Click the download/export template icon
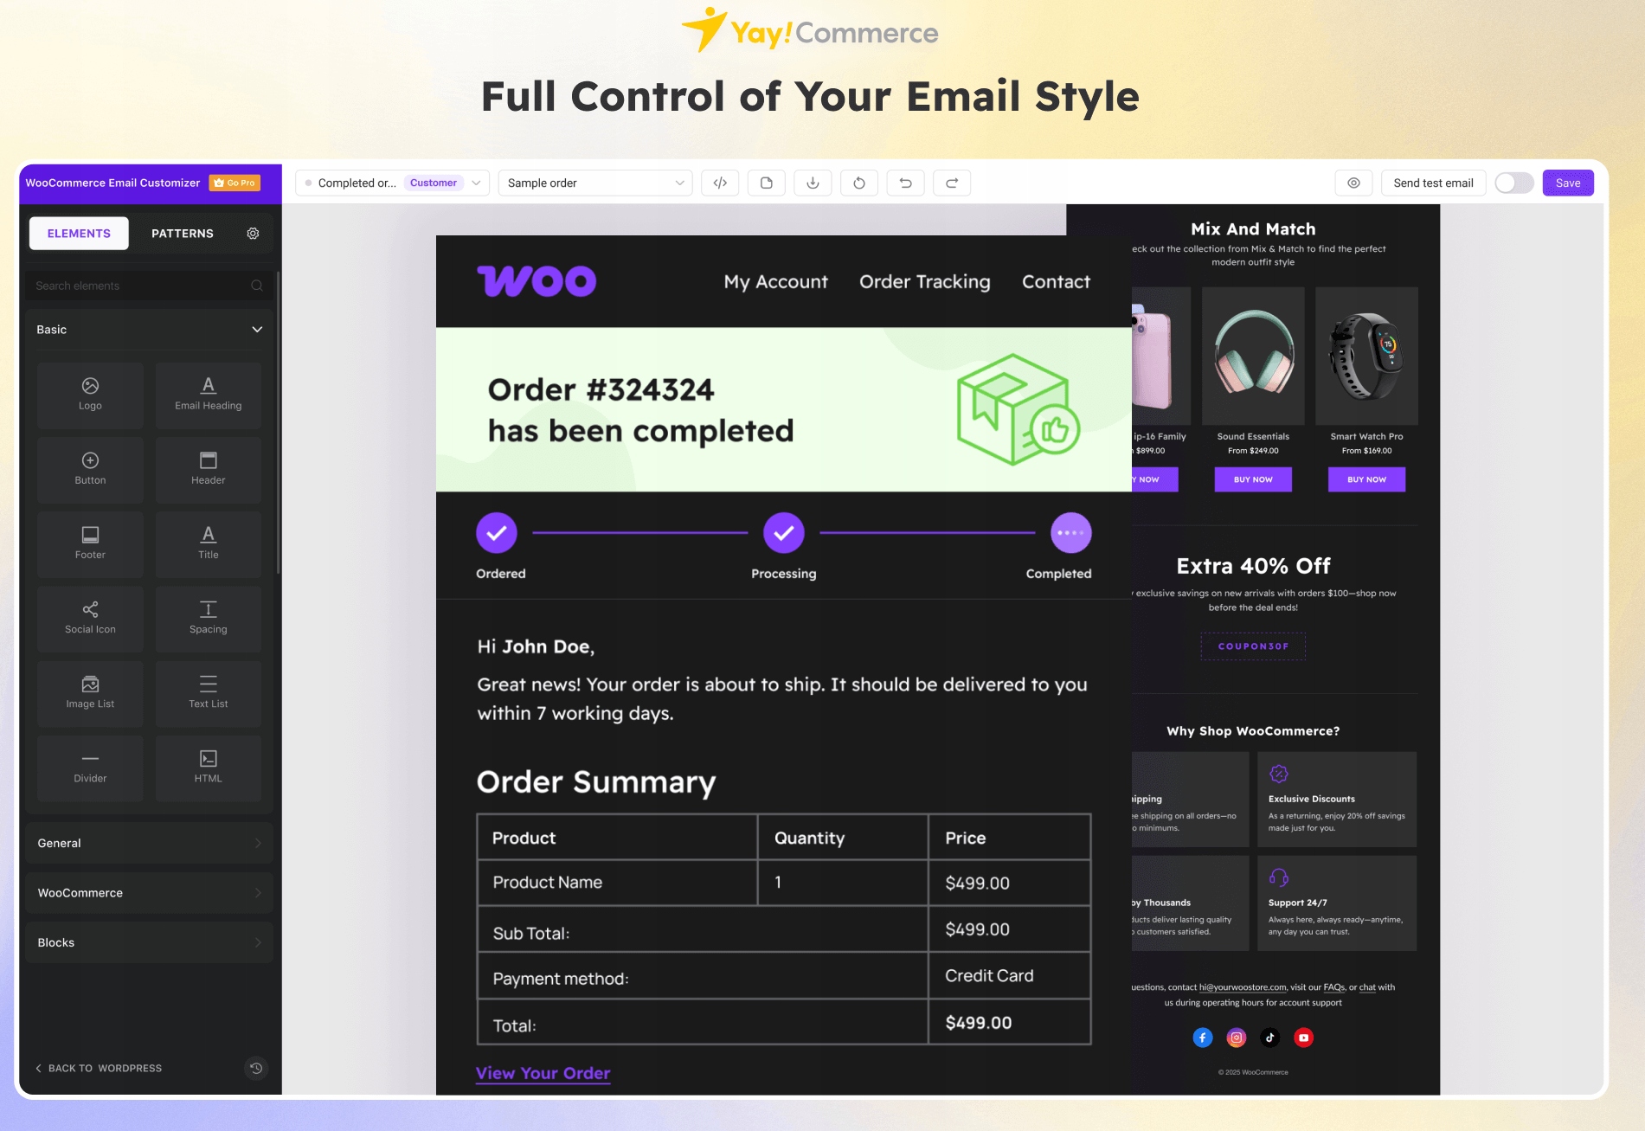Viewport: 1645px width, 1131px height. click(x=813, y=183)
